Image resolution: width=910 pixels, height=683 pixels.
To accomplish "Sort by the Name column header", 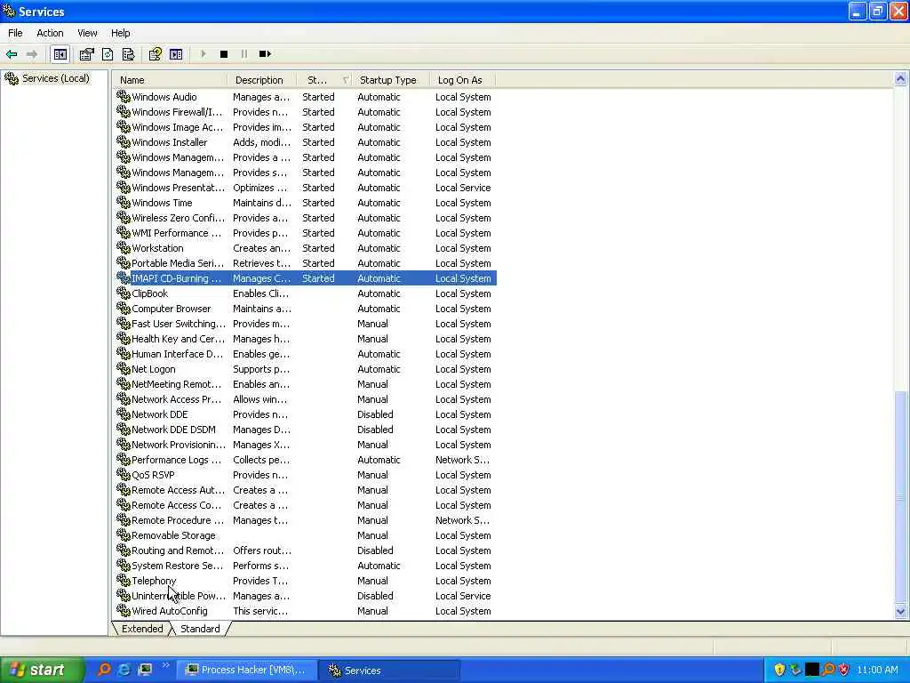I will [x=170, y=80].
